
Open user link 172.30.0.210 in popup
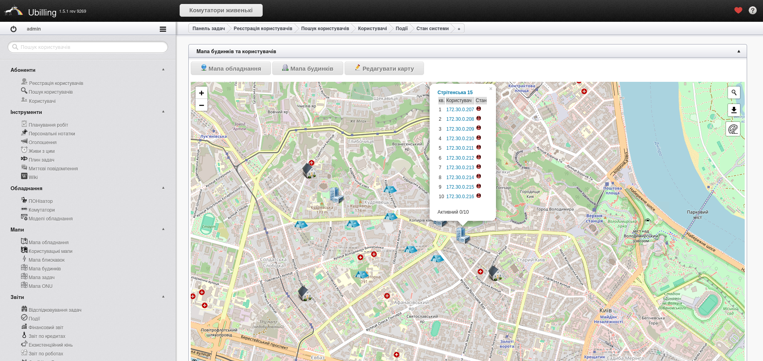click(460, 139)
